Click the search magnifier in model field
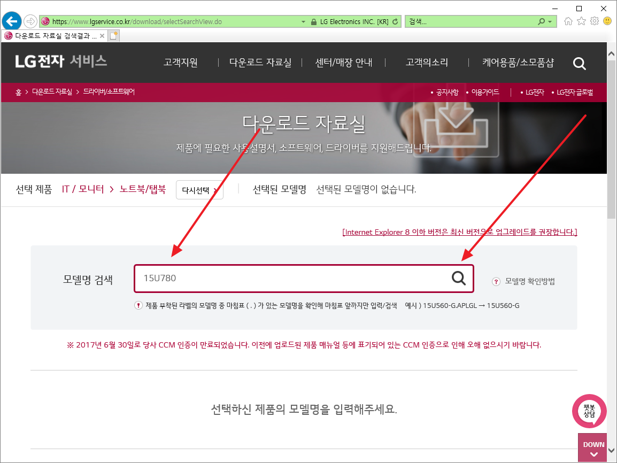The height and width of the screenshot is (463, 617). [459, 278]
